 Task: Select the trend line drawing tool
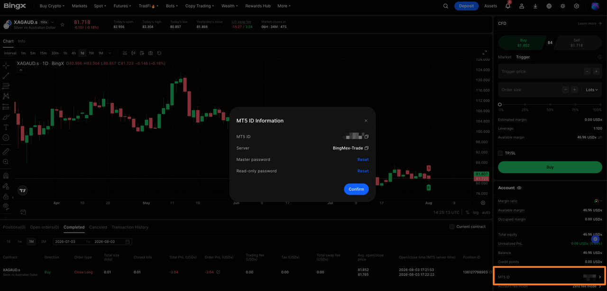(6, 76)
